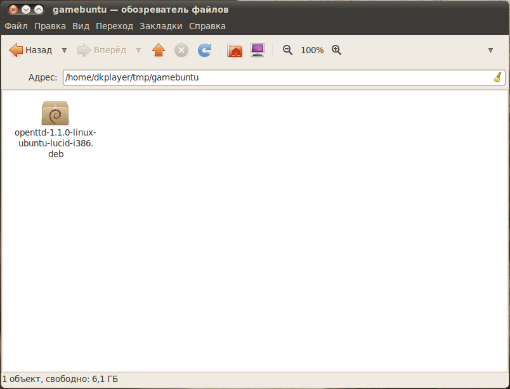Go back with the Назад arrow button
This screenshot has height=389, width=510.
(x=30, y=50)
